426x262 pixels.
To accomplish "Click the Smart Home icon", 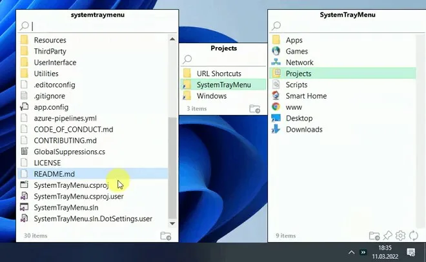I will pyautogui.click(x=276, y=96).
